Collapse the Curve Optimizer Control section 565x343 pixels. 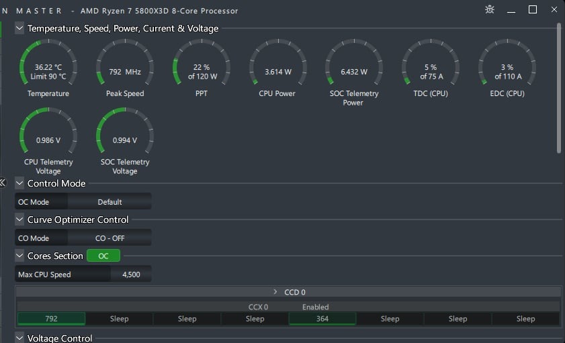click(19, 219)
